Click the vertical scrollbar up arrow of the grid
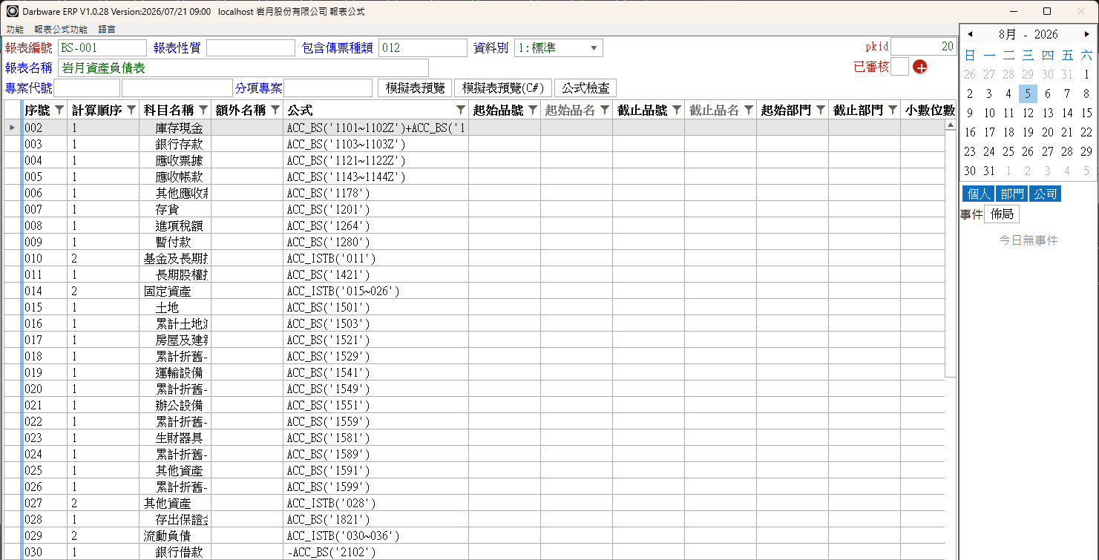The height and width of the screenshot is (560, 1099). 951,126
